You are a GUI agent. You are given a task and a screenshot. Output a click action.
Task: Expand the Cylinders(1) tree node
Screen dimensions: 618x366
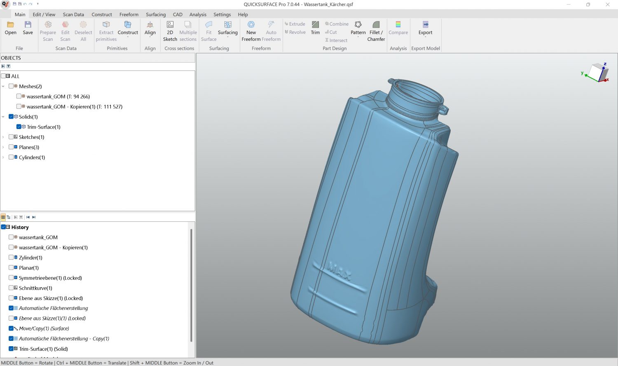pos(3,157)
